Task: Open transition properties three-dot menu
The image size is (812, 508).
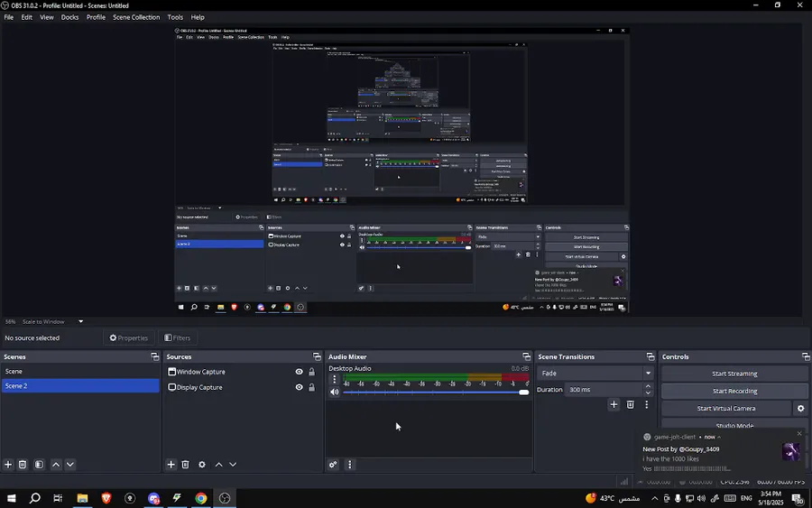Action: coord(646,404)
